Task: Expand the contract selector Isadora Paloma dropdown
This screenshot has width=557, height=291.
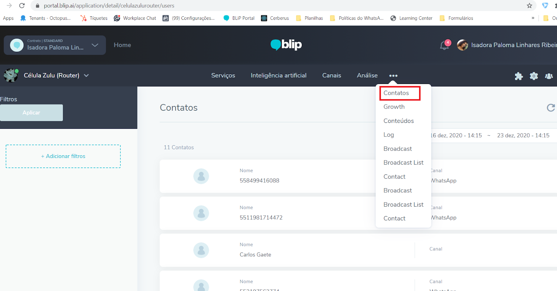Action: (55, 45)
